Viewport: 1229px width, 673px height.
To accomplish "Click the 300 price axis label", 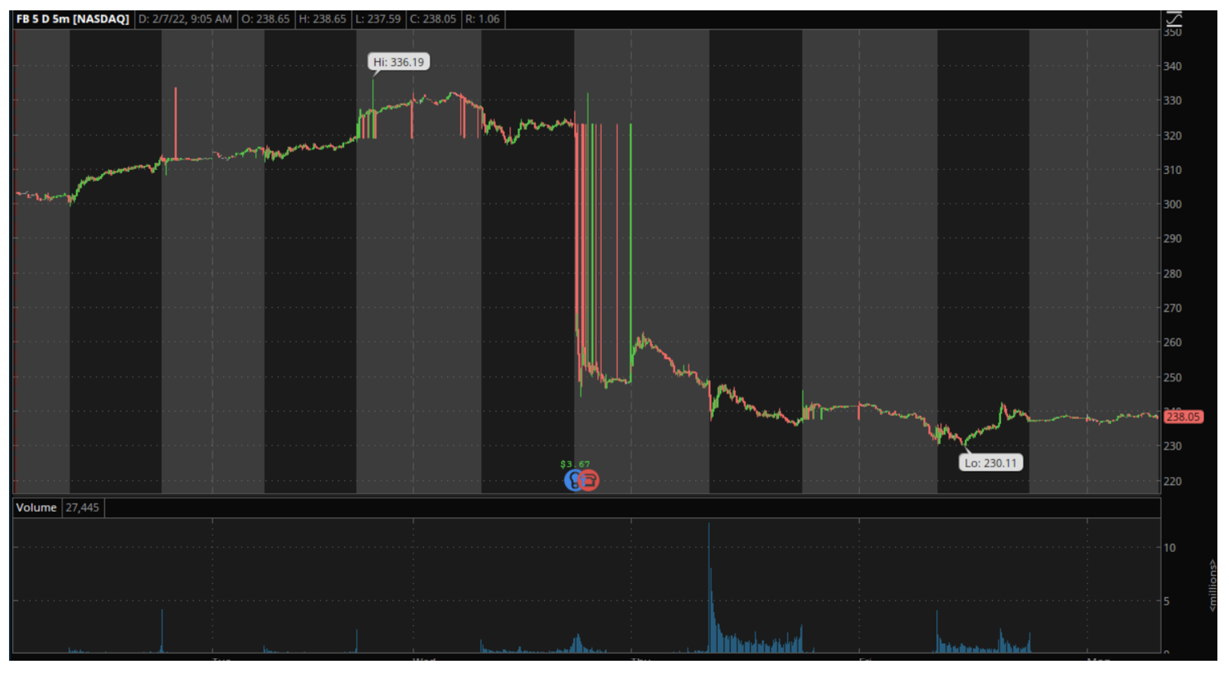I will pos(1173,204).
